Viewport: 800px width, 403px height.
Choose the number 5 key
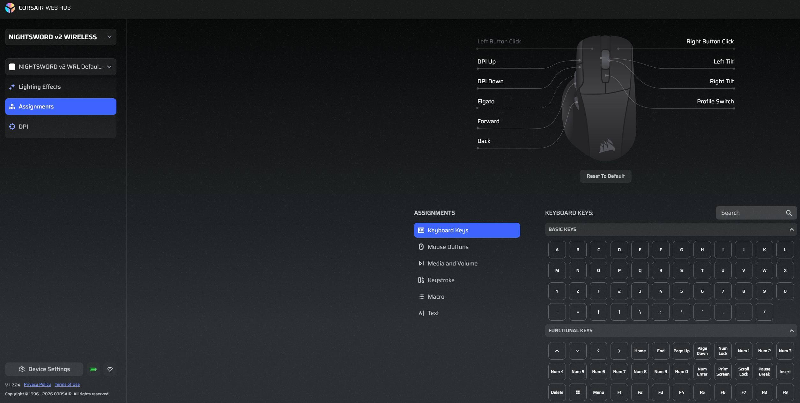click(681, 291)
